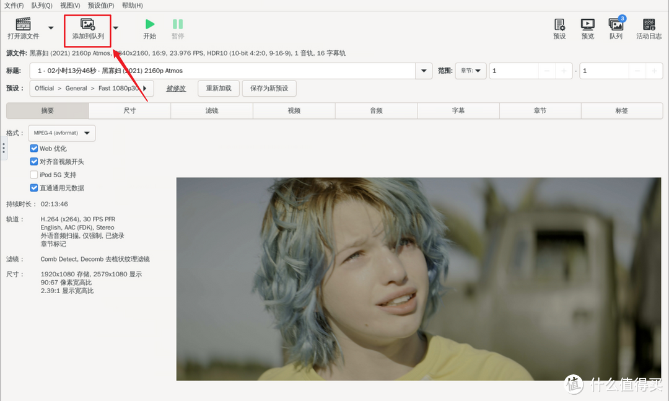Screen dimensions: 669x401
Task: Click the 添加到队列 toolbar icon
Action: [x=87, y=29]
